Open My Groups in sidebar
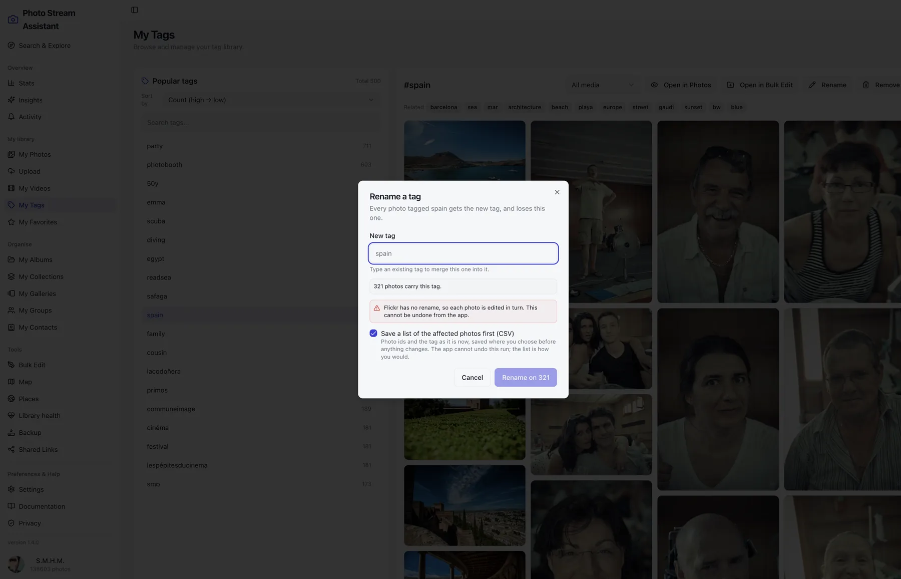 click(59, 311)
